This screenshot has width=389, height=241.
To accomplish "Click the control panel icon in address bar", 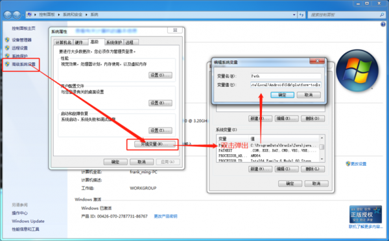I will (29, 15).
